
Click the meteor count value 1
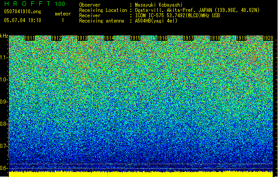(63, 20)
